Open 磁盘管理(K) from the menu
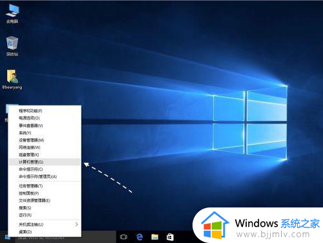Image resolution: width=323 pixels, height=243 pixels. tap(45, 154)
